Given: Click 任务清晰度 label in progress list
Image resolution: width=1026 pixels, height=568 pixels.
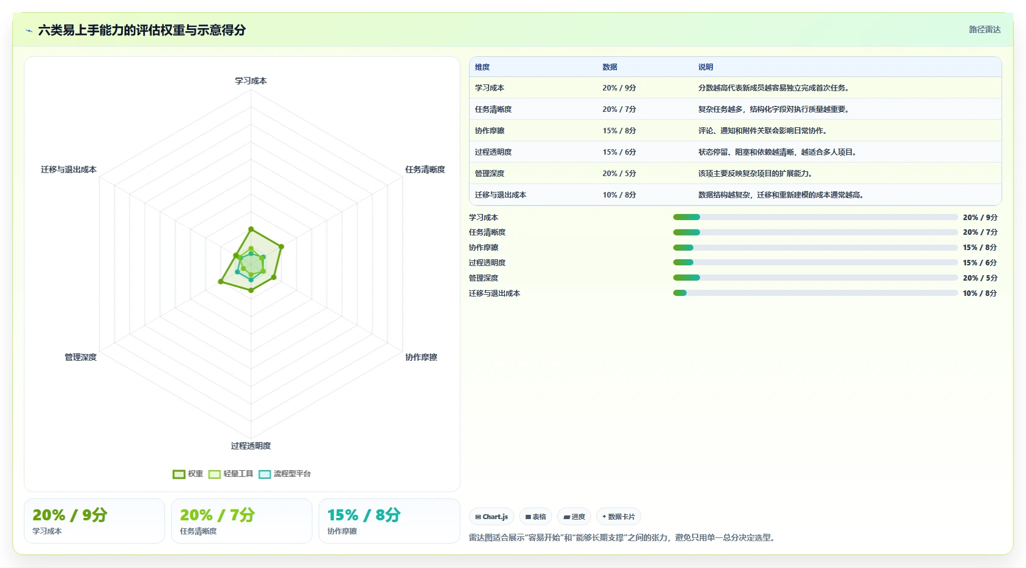Looking at the screenshot, I should tap(487, 232).
